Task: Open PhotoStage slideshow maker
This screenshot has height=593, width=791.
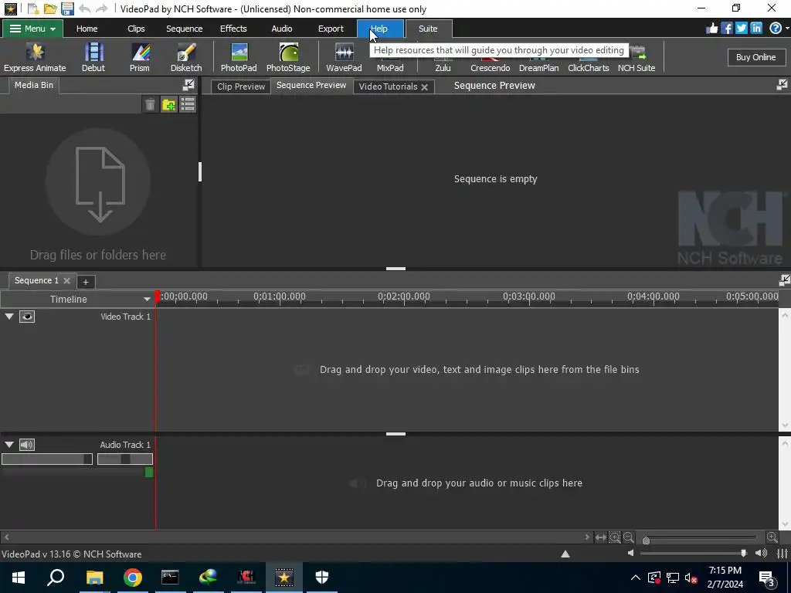Action: [288, 57]
